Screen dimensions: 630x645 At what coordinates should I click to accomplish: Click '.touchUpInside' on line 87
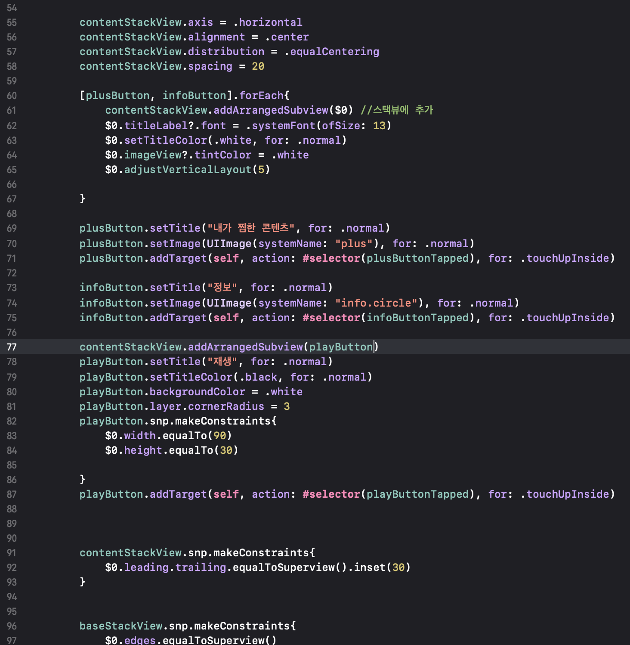[x=565, y=494]
